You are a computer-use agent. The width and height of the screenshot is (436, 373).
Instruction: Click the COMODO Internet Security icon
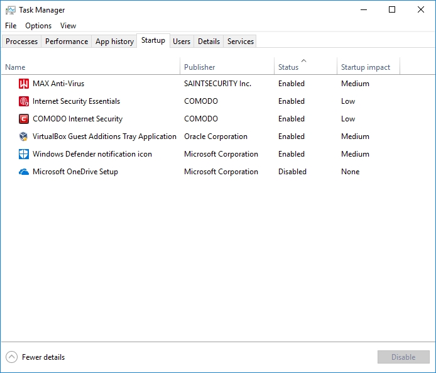point(24,119)
